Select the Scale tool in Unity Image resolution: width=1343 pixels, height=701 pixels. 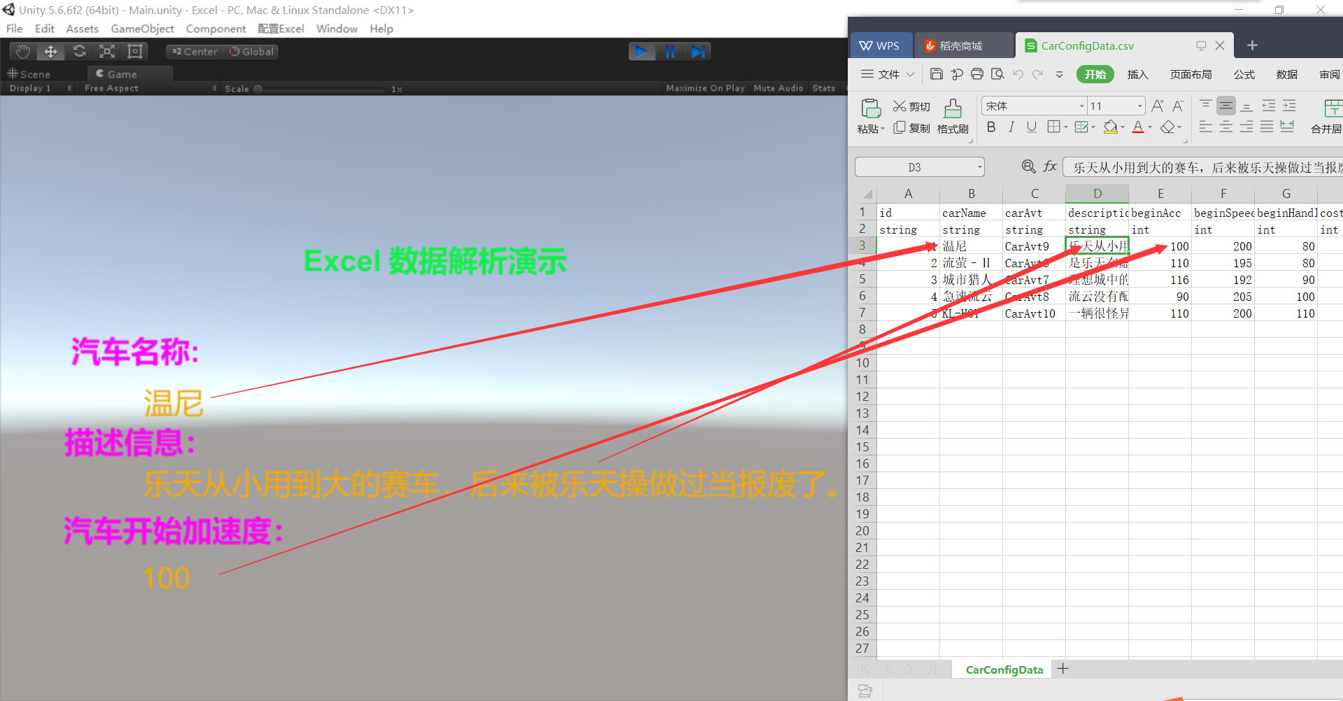[x=107, y=52]
